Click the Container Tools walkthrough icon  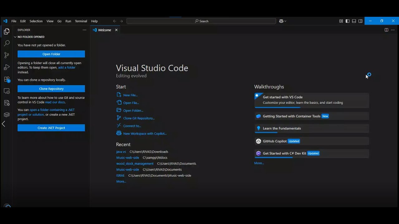pos(258,116)
